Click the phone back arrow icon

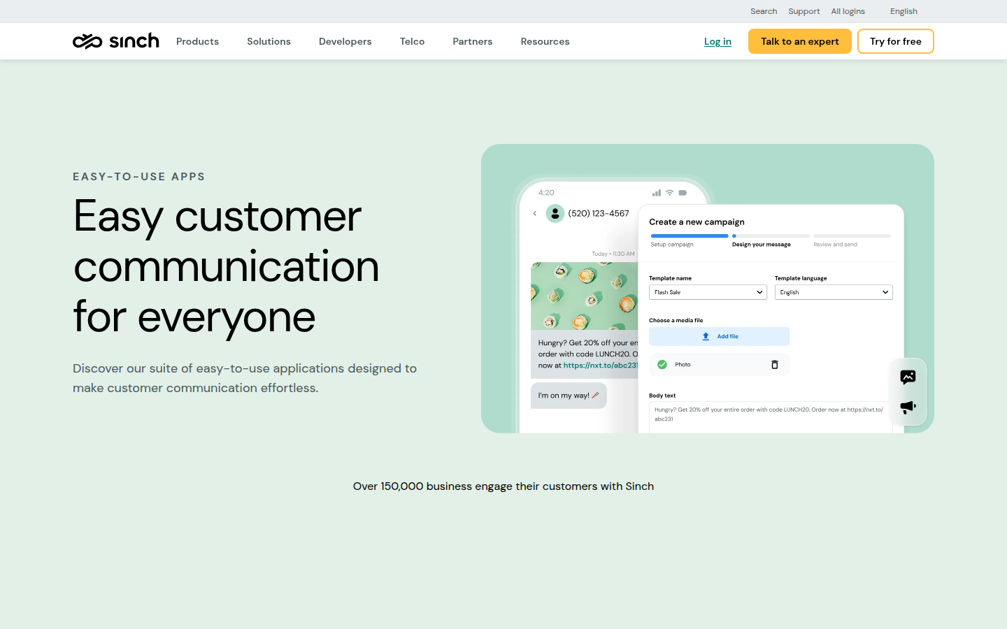(535, 214)
